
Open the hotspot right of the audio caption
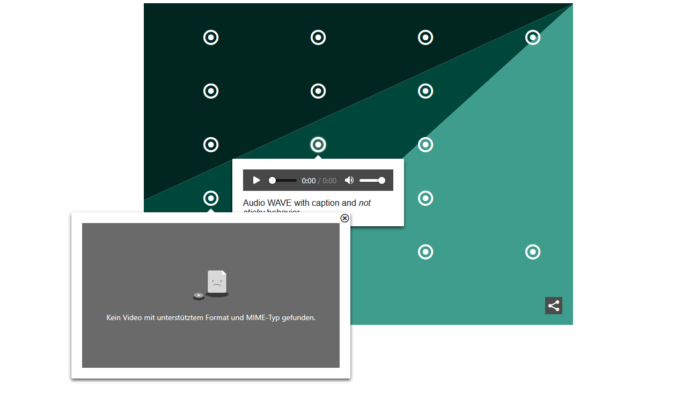425,198
